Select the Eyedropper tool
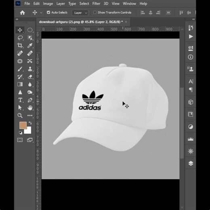The height and width of the screenshot is (210, 210). (x=30, y=46)
